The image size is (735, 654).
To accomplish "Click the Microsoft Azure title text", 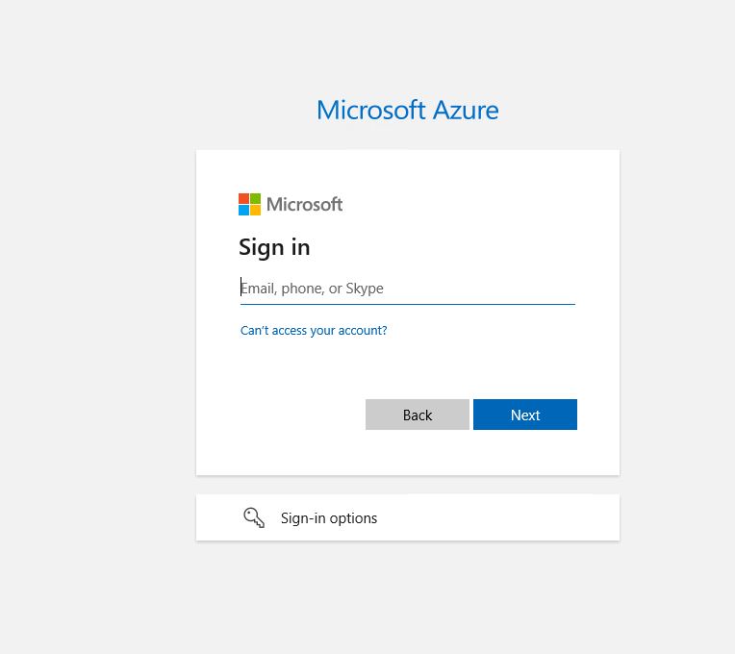I will [408, 110].
